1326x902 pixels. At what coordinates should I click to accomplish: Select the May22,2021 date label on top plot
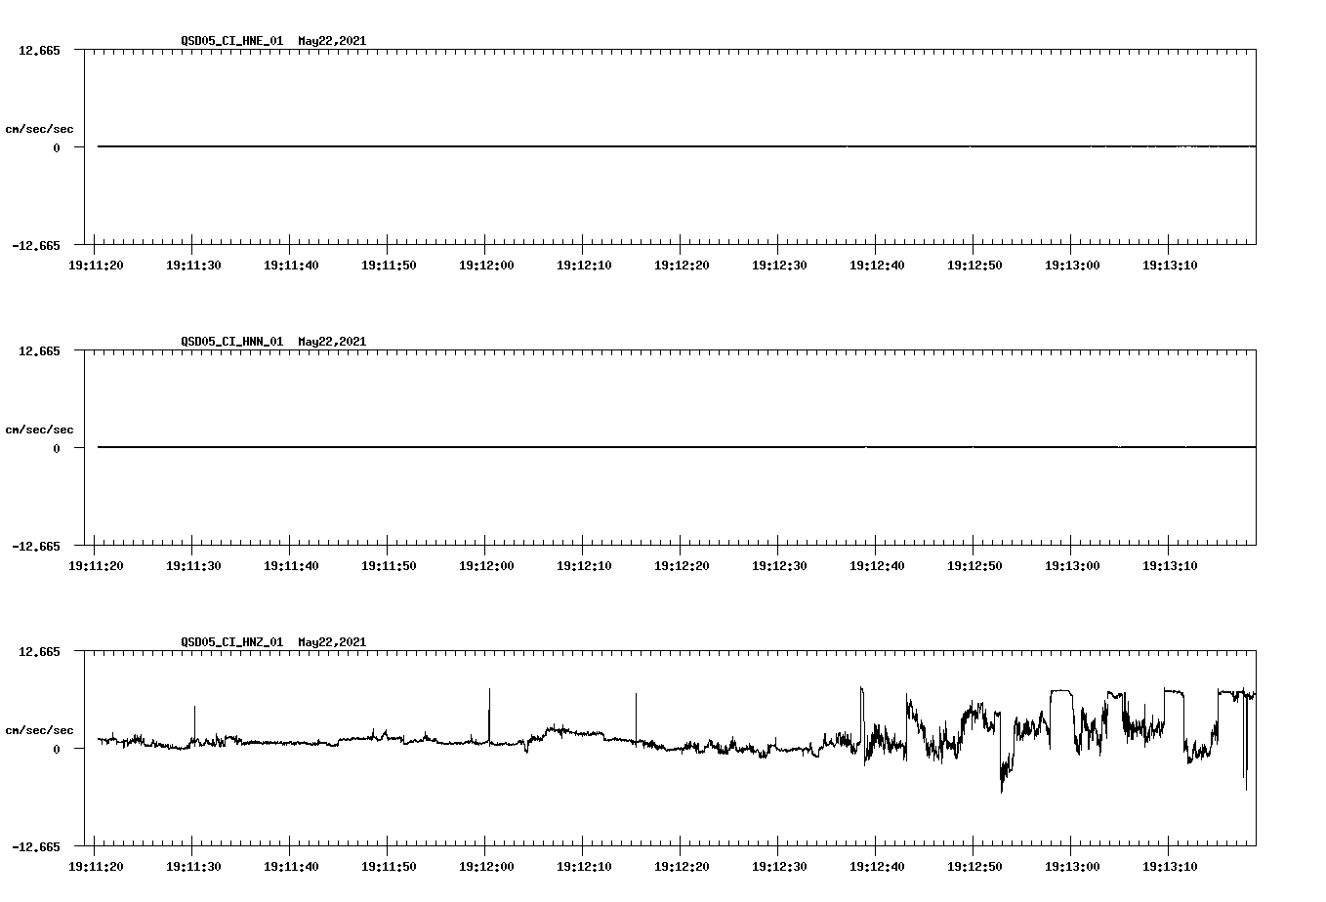[331, 41]
